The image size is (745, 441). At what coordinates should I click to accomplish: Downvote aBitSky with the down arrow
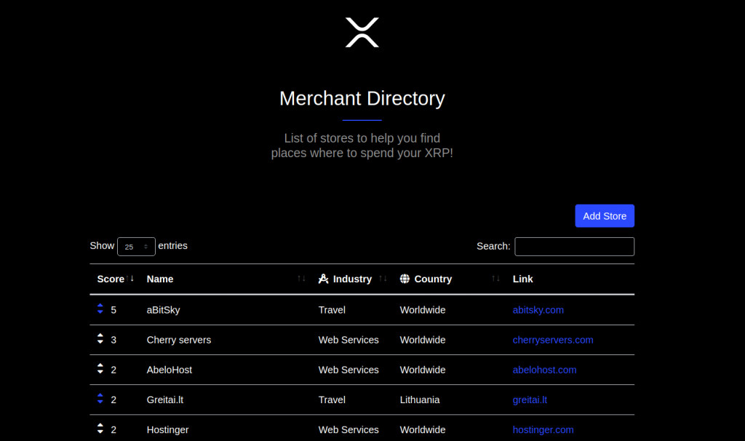click(x=100, y=311)
